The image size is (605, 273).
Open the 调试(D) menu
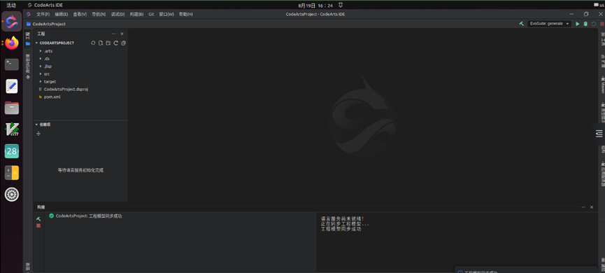point(118,14)
